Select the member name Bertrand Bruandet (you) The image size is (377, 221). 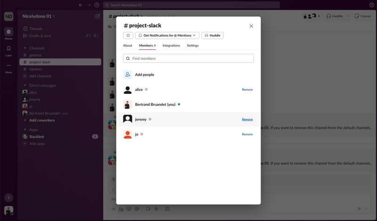pyautogui.click(x=155, y=104)
